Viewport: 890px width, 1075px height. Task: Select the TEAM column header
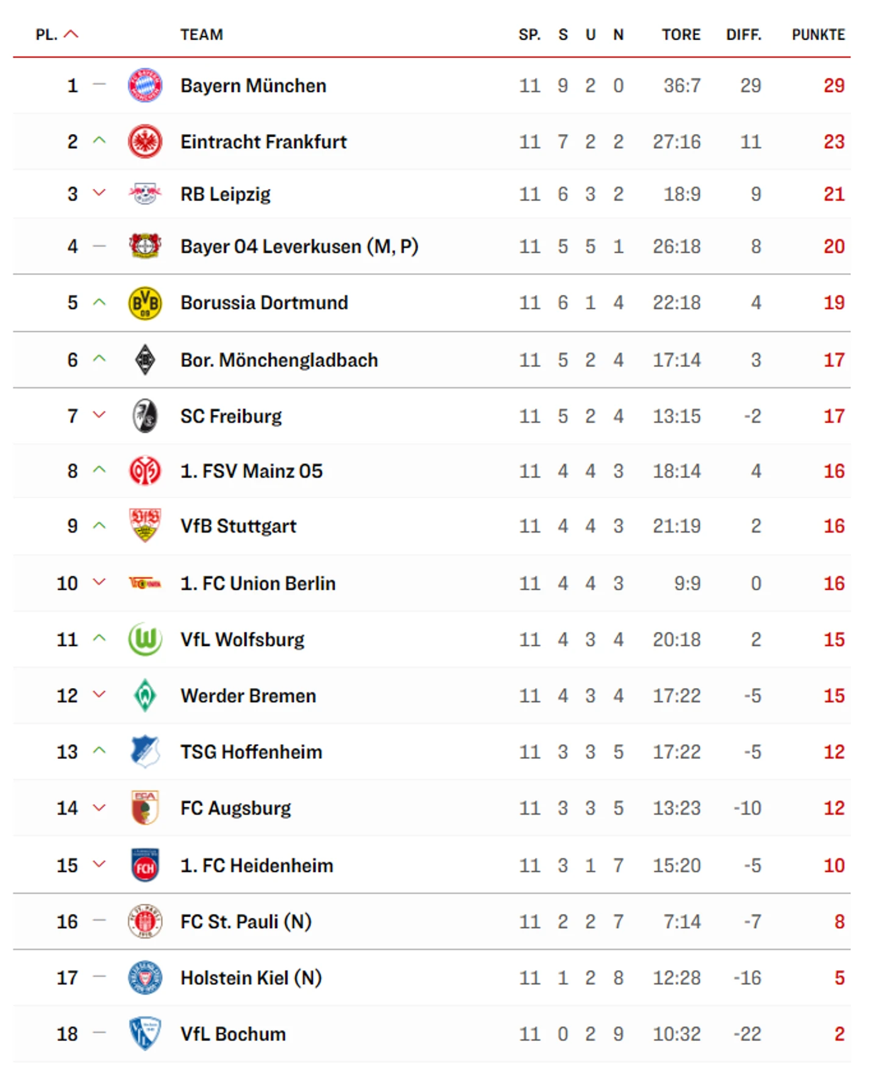tap(202, 35)
